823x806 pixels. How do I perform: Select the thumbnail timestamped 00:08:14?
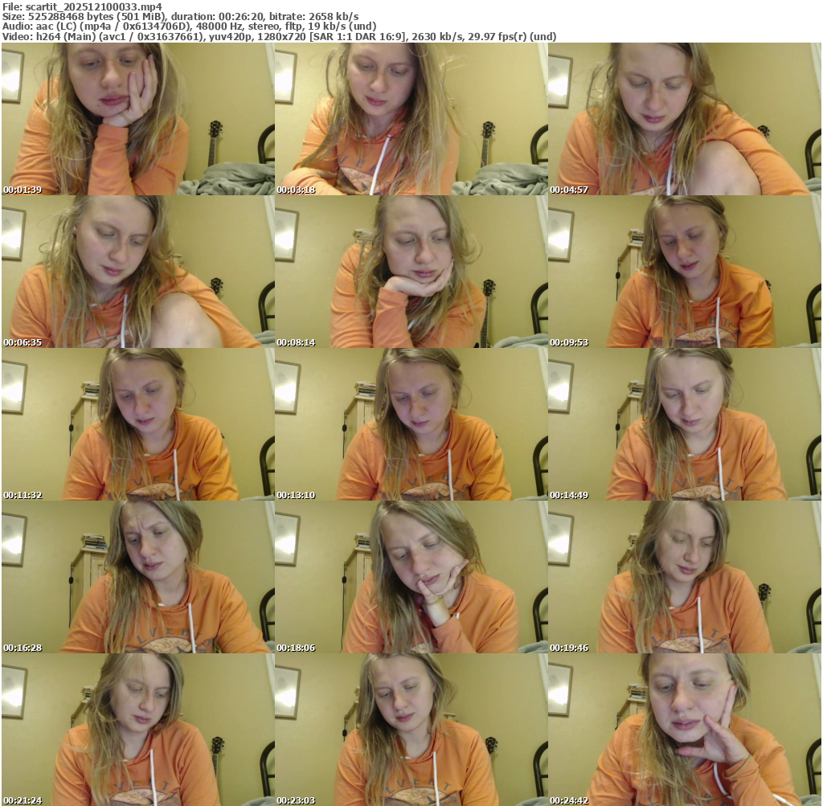(x=411, y=272)
